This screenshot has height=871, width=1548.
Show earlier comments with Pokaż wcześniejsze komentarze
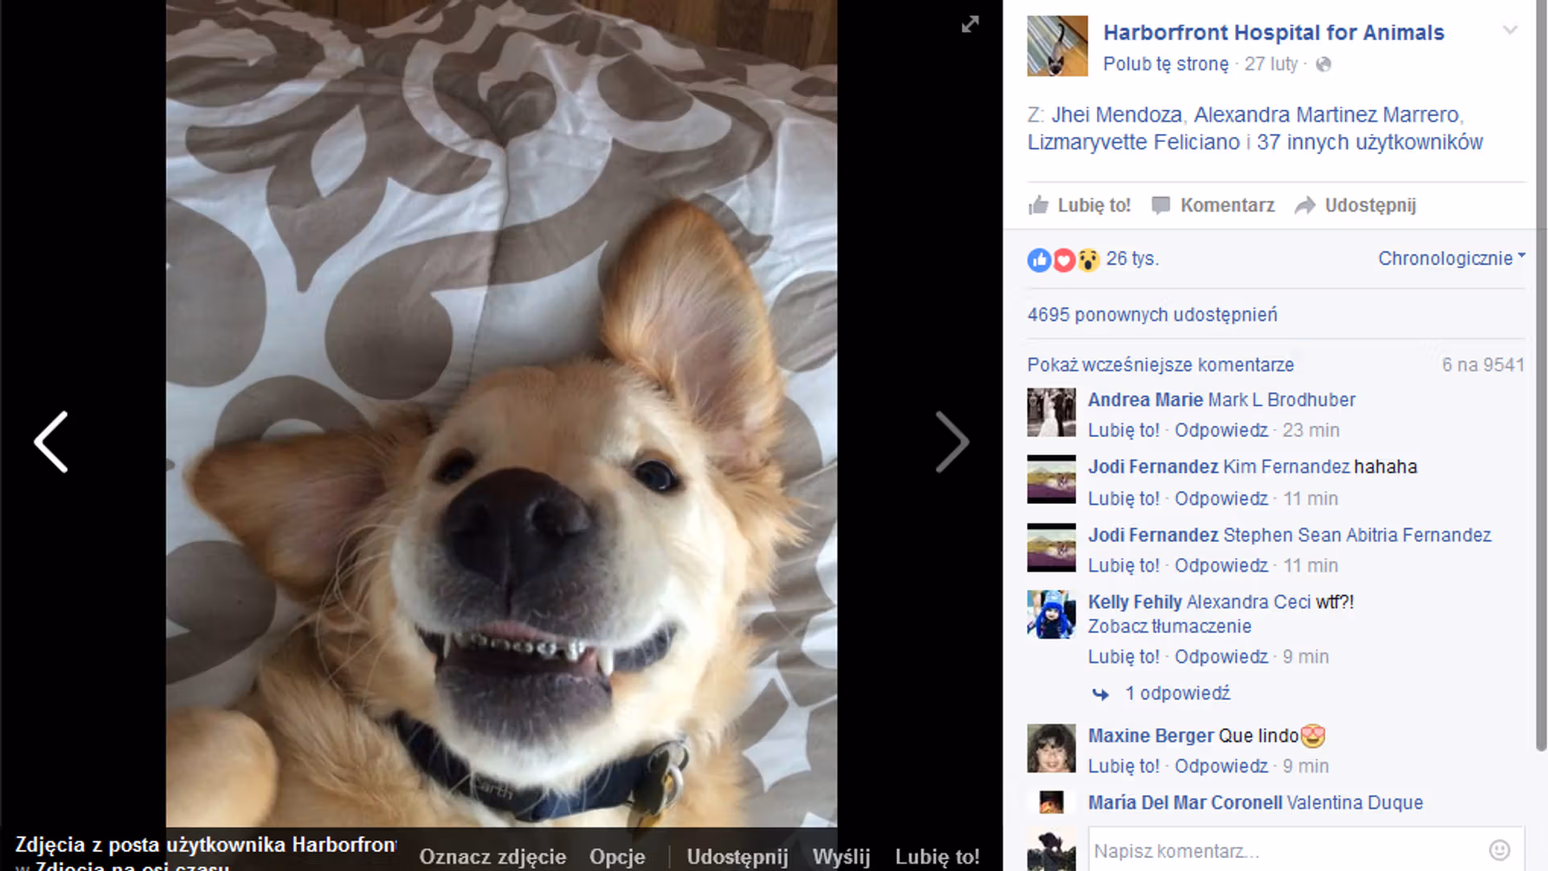(1160, 365)
